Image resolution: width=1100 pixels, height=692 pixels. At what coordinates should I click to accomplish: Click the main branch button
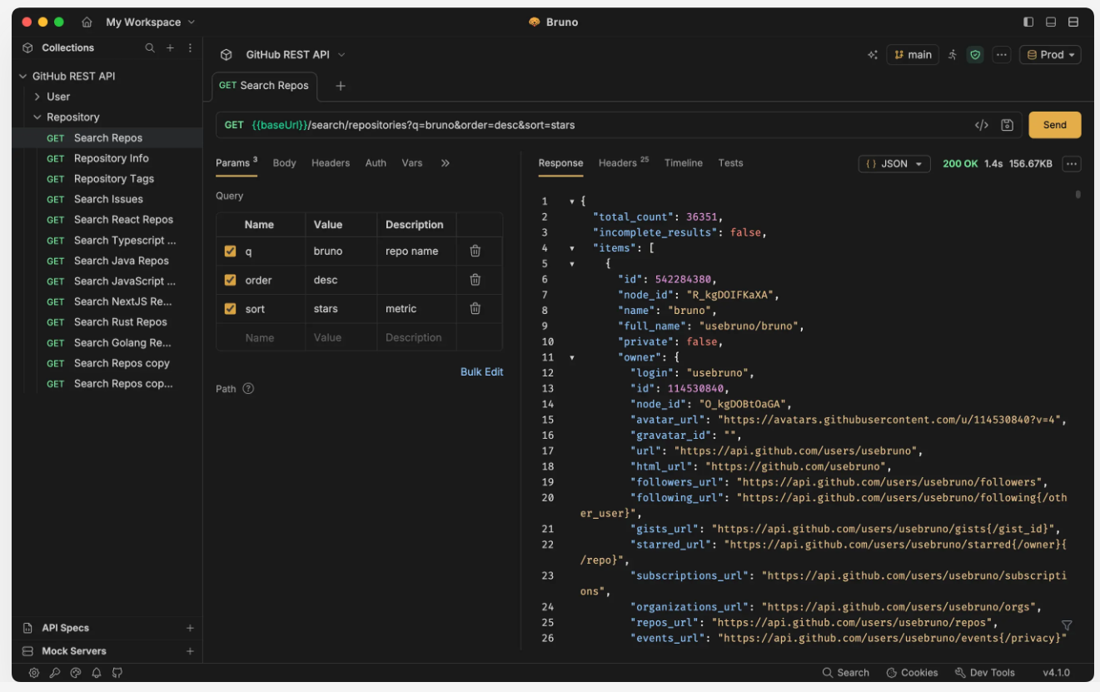913,55
